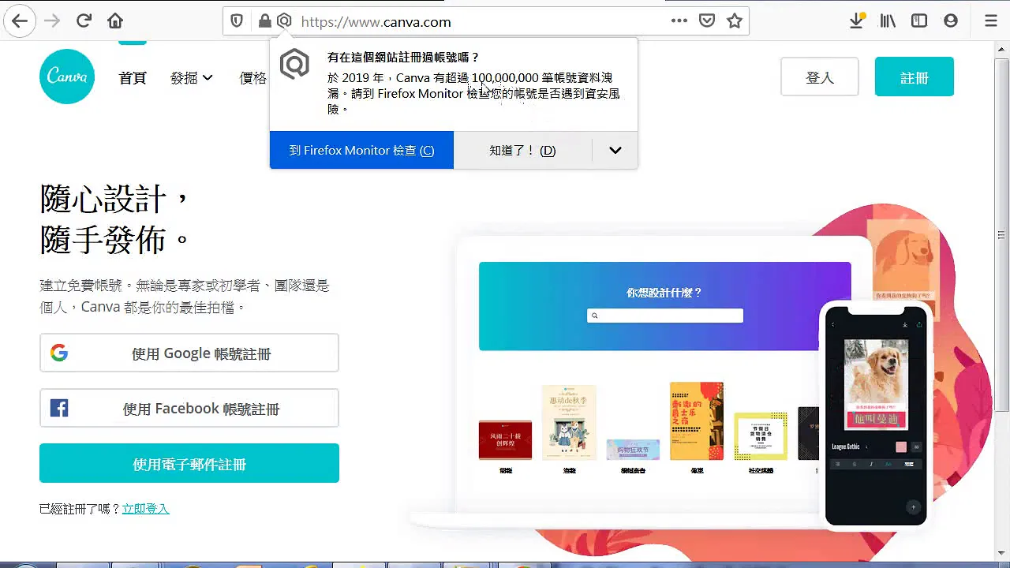
Task: Click the Firefox Monitor icon in address bar
Action: tap(284, 21)
